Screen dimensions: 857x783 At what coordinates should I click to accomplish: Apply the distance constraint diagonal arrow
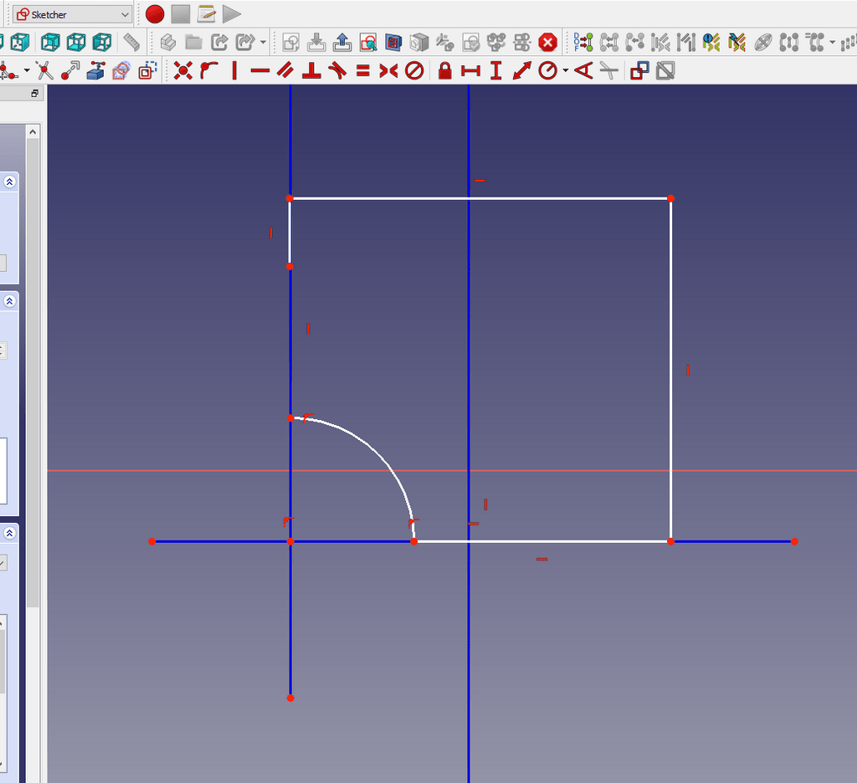[x=522, y=70]
